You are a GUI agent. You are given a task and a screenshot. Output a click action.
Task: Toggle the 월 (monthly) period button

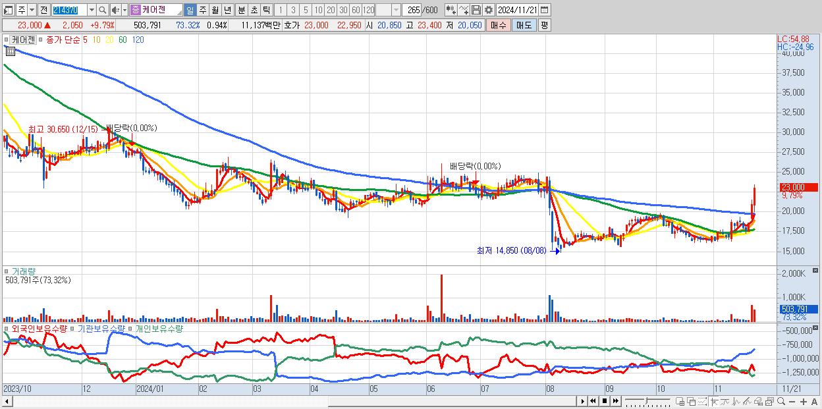(215, 10)
